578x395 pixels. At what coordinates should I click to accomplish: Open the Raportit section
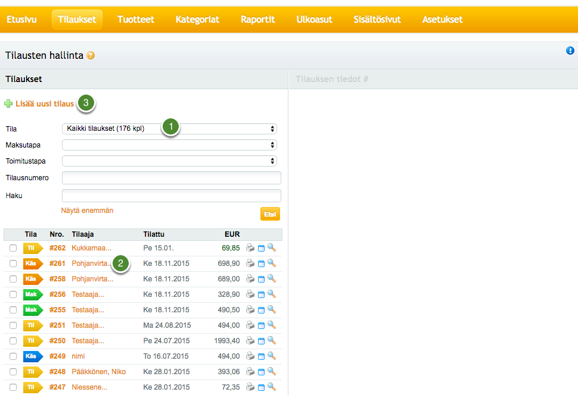point(258,20)
